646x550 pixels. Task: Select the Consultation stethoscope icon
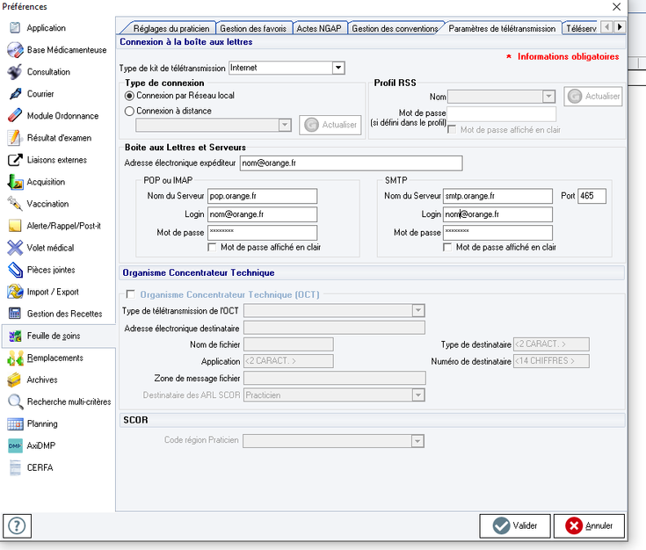point(15,72)
